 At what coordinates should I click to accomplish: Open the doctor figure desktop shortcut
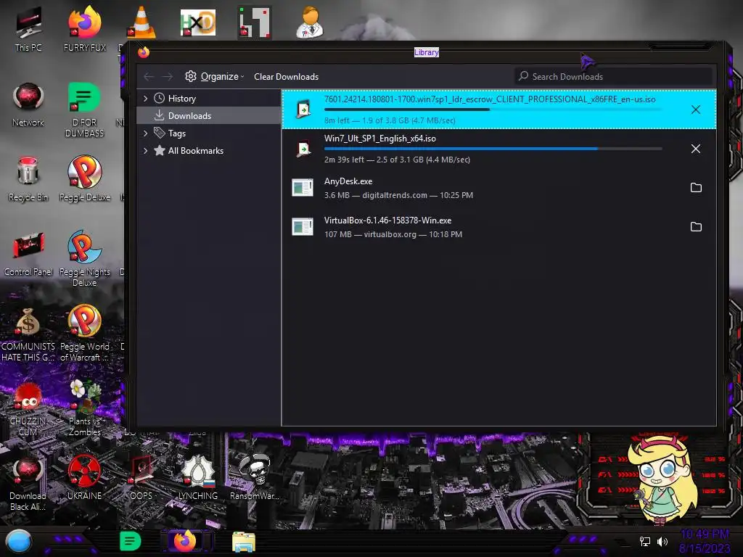click(310, 22)
